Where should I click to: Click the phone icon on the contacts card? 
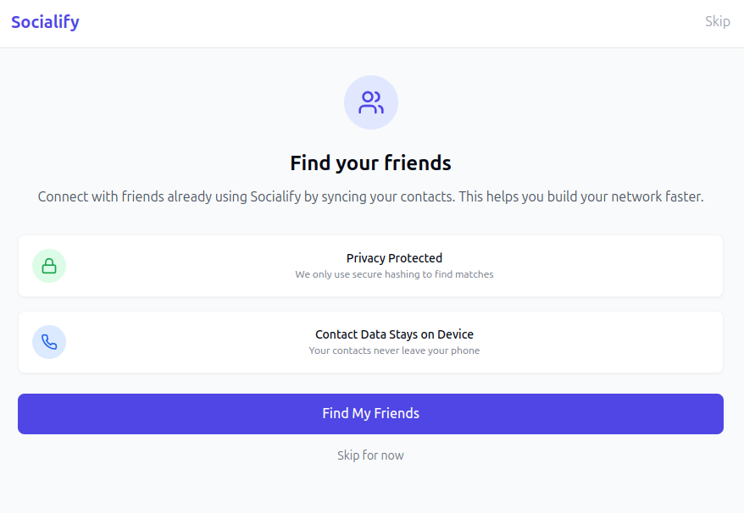[x=49, y=341]
